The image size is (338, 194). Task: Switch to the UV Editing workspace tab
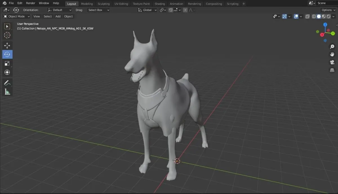pyautogui.click(x=121, y=4)
